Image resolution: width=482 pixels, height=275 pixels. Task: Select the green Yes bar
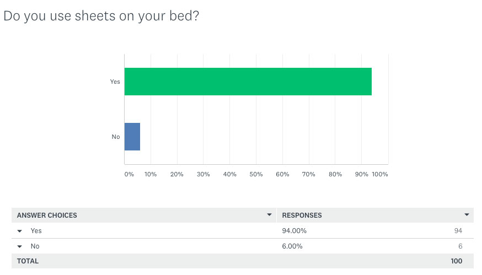coord(248,82)
